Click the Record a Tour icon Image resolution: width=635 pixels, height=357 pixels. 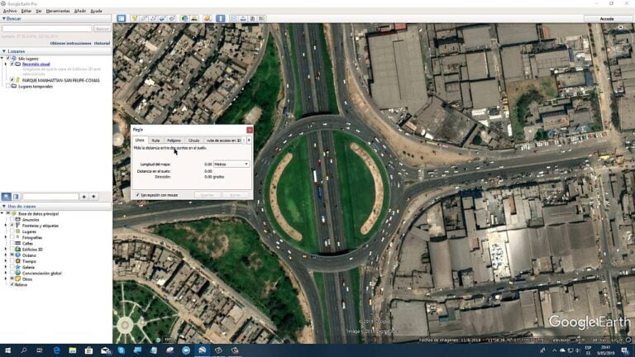coord(172,19)
